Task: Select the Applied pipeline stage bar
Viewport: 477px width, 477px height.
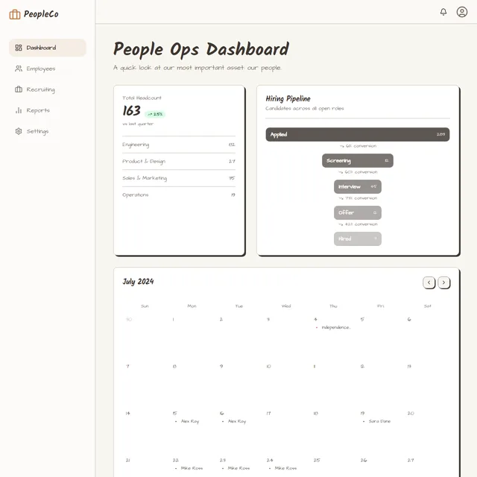Action: coord(358,134)
